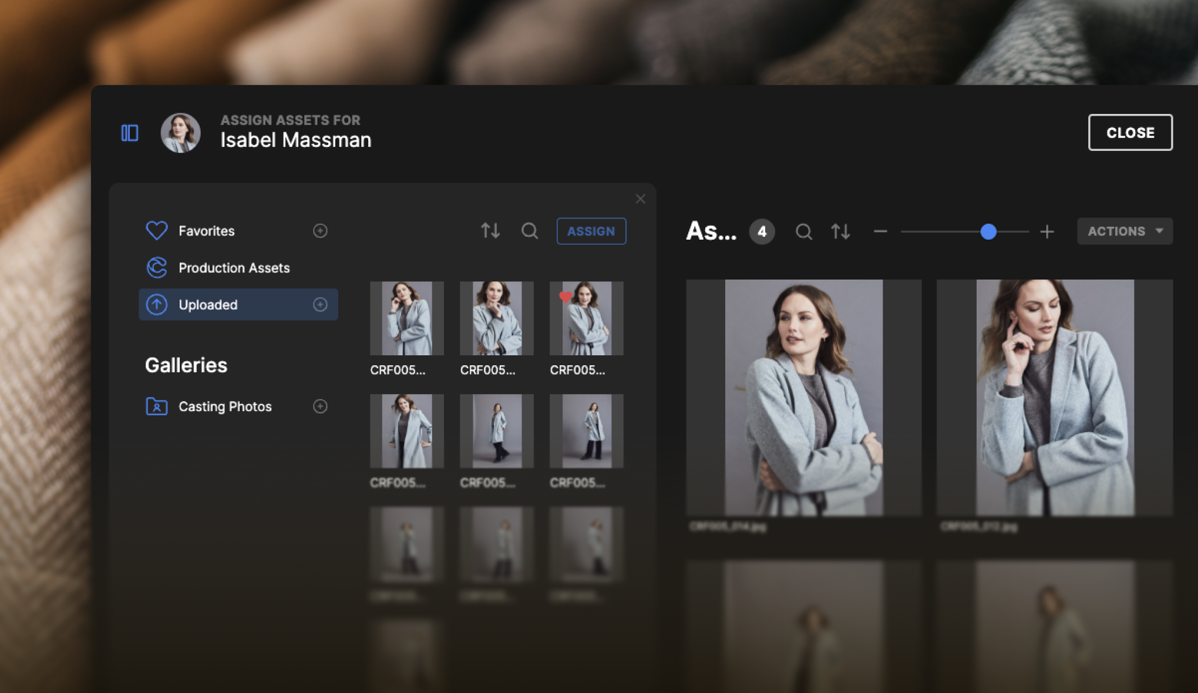Click the minus zoom-out icon

(880, 231)
